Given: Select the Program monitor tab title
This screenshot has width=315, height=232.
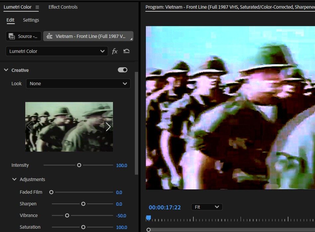Looking at the screenshot, I should [230, 7].
